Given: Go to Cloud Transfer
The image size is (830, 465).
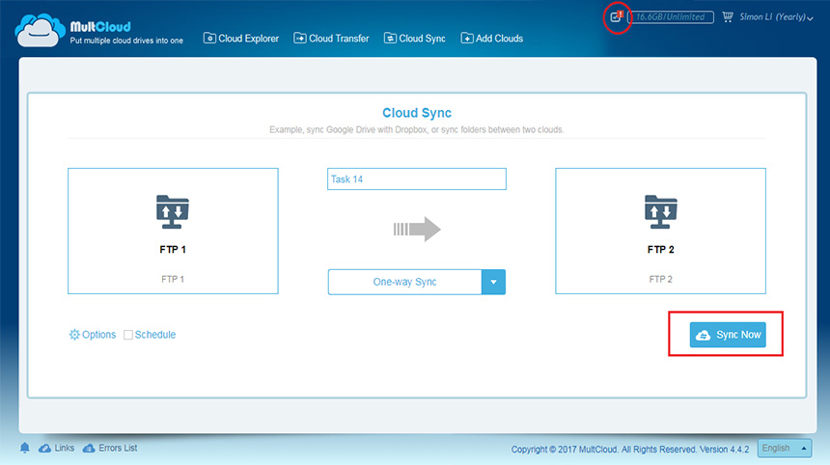Looking at the screenshot, I should point(331,38).
